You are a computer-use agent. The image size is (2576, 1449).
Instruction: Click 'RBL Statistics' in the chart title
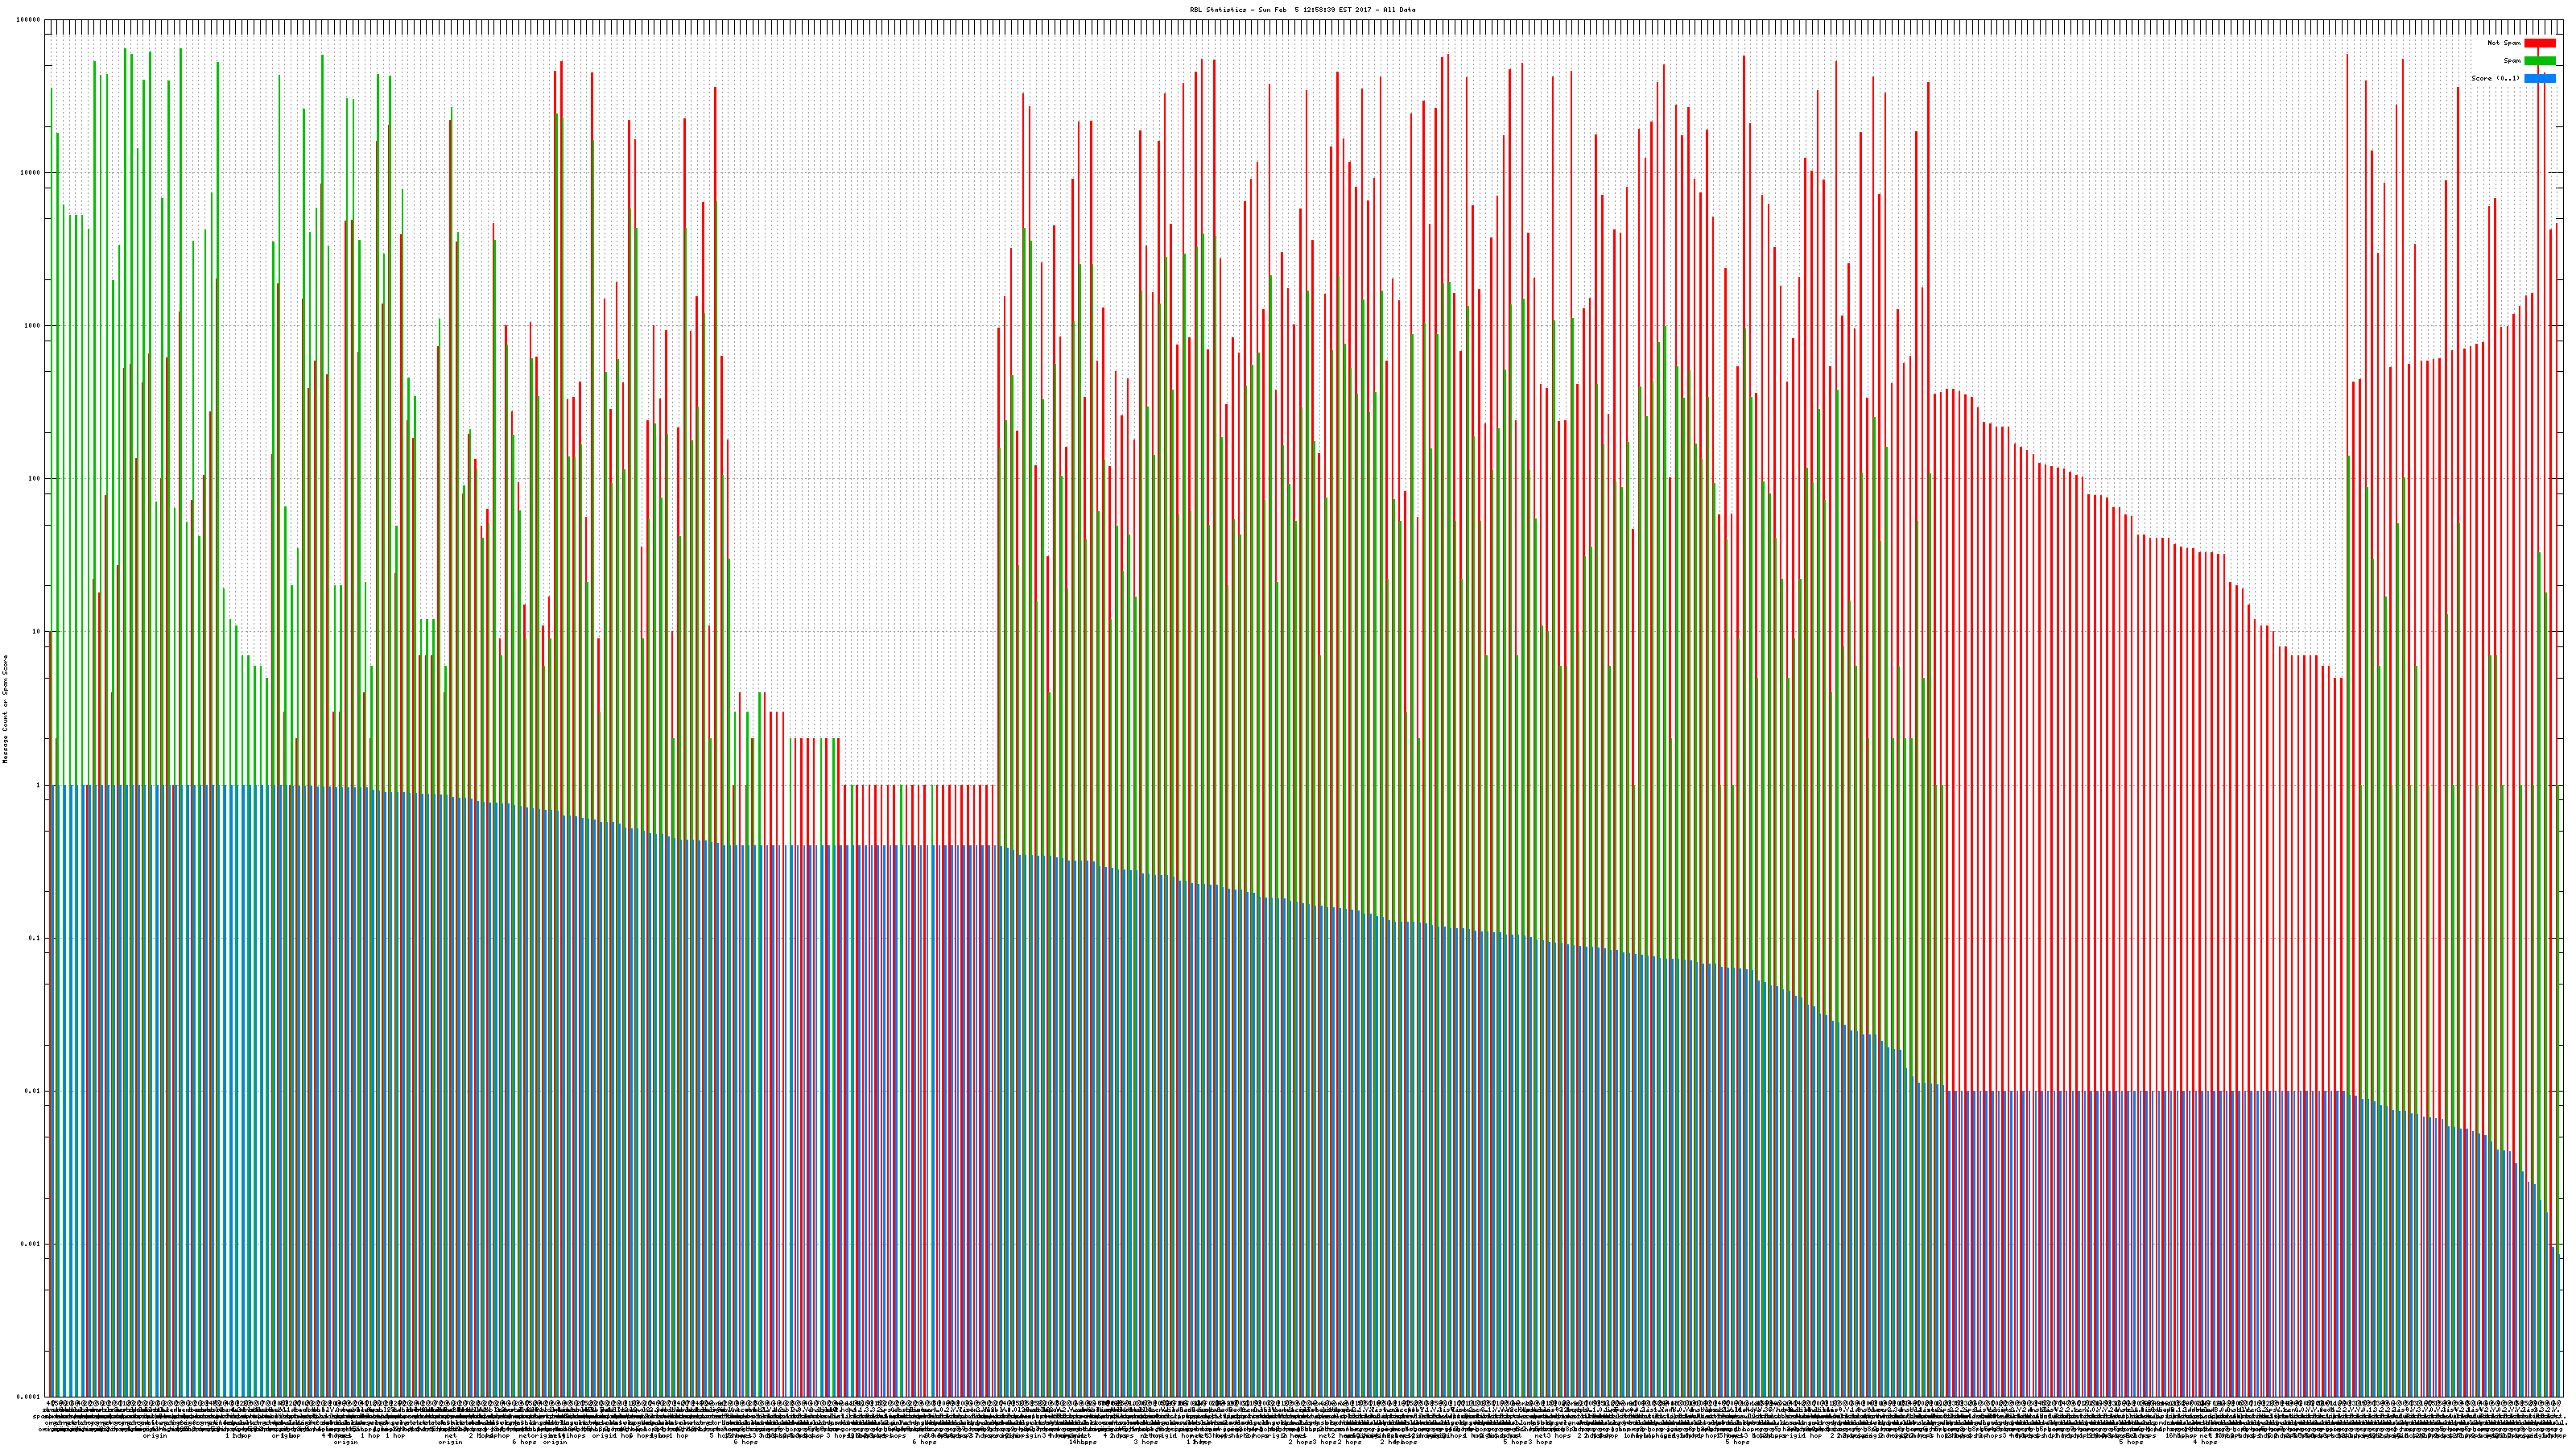click(1220, 10)
